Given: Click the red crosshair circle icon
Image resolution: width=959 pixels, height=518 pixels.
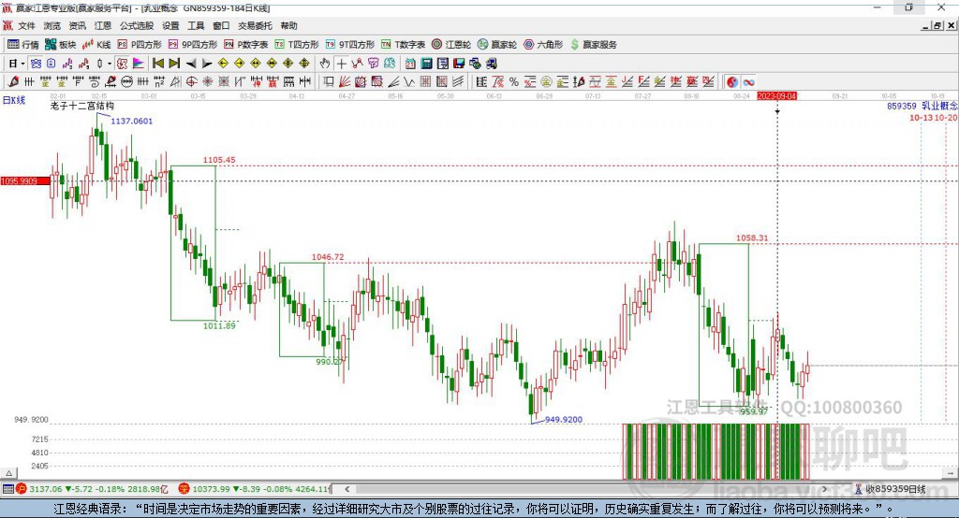Looking at the screenshot, I should pyautogui.click(x=191, y=82).
